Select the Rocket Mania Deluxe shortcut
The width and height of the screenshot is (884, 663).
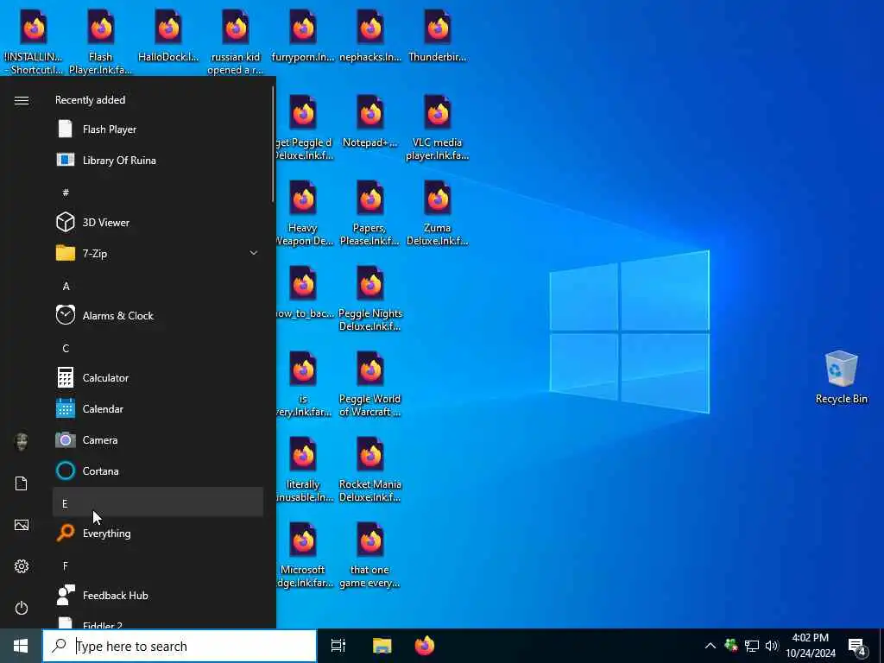(x=370, y=470)
